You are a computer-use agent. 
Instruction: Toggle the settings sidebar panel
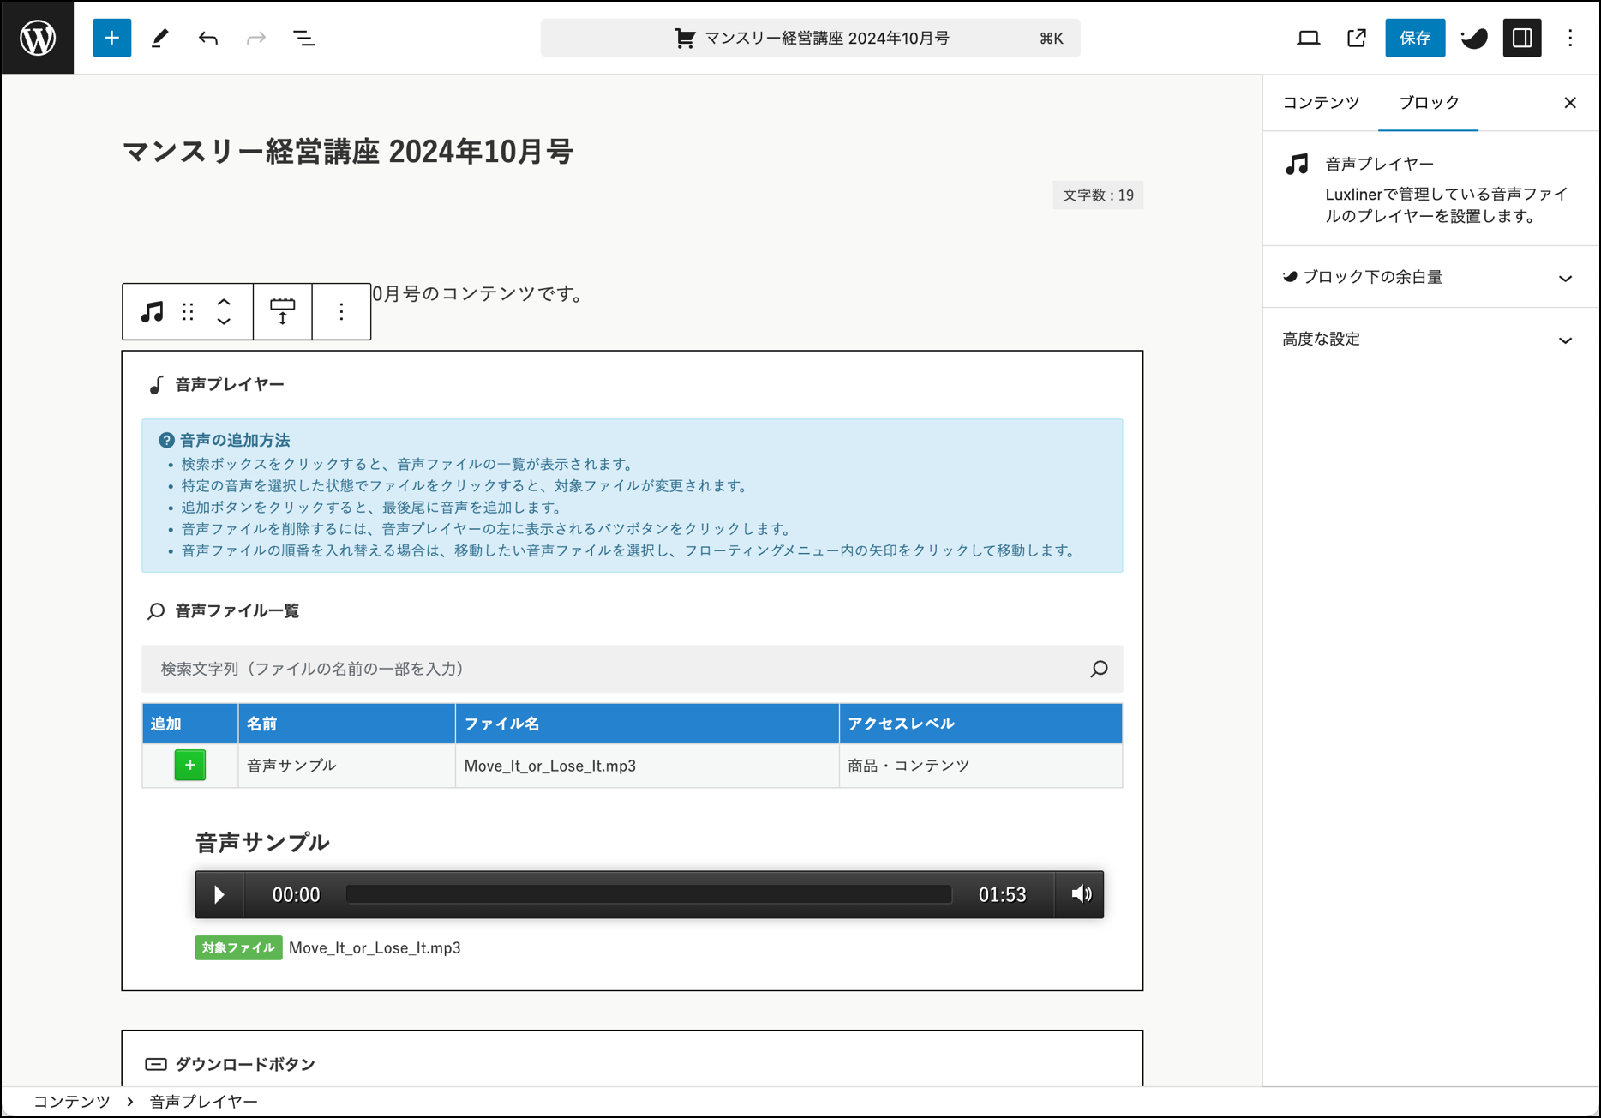coord(1521,38)
